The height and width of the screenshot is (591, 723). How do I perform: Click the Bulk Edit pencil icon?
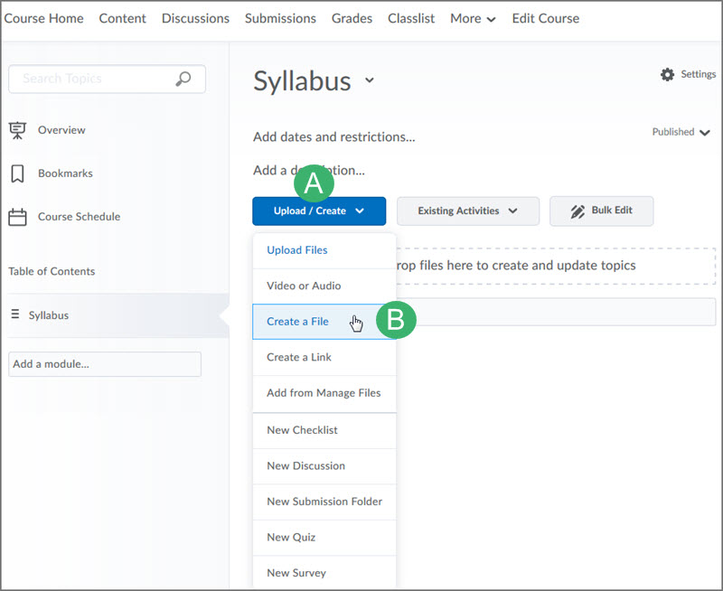point(577,211)
